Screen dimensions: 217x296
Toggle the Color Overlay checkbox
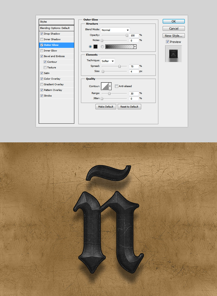tap(42, 79)
